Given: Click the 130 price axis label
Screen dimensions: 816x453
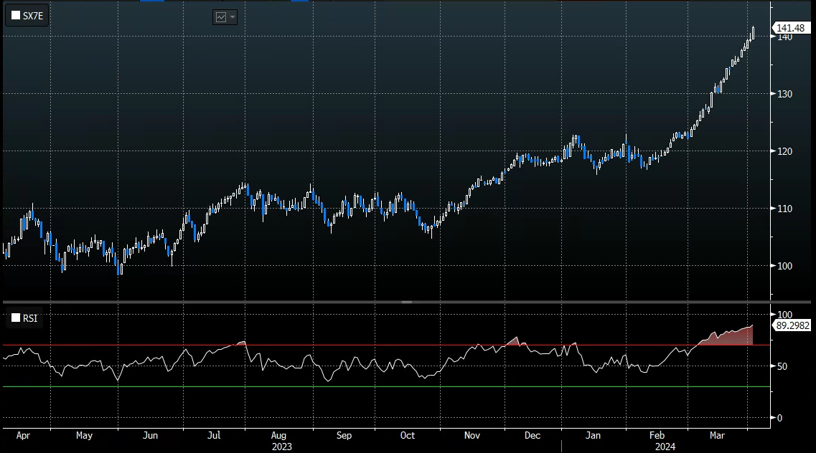Looking at the screenshot, I should coord(784,94).
